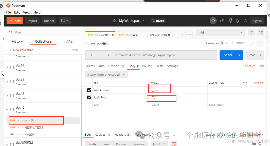Viewport: 270px width, 146px height.
Task: Open manage environments sliders icon
Action: pos(261,32)
